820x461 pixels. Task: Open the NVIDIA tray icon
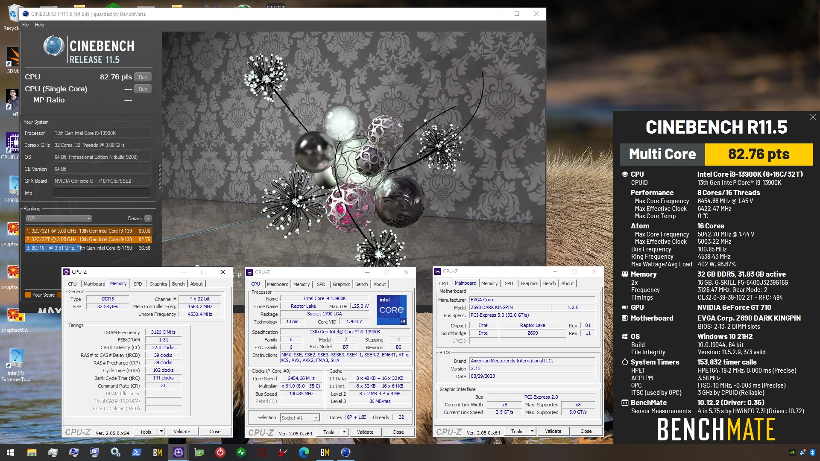click(792, 452)
